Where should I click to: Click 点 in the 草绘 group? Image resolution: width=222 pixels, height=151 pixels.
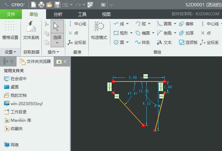pyautogui.click(x=206, y=33)
